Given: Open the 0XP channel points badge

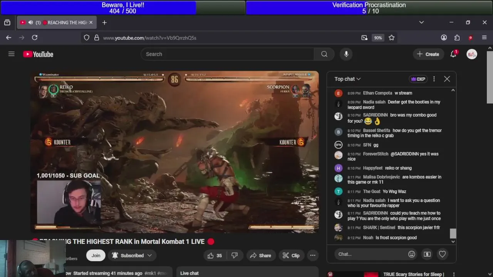Looking at the screenshot, I should [418, 79].
